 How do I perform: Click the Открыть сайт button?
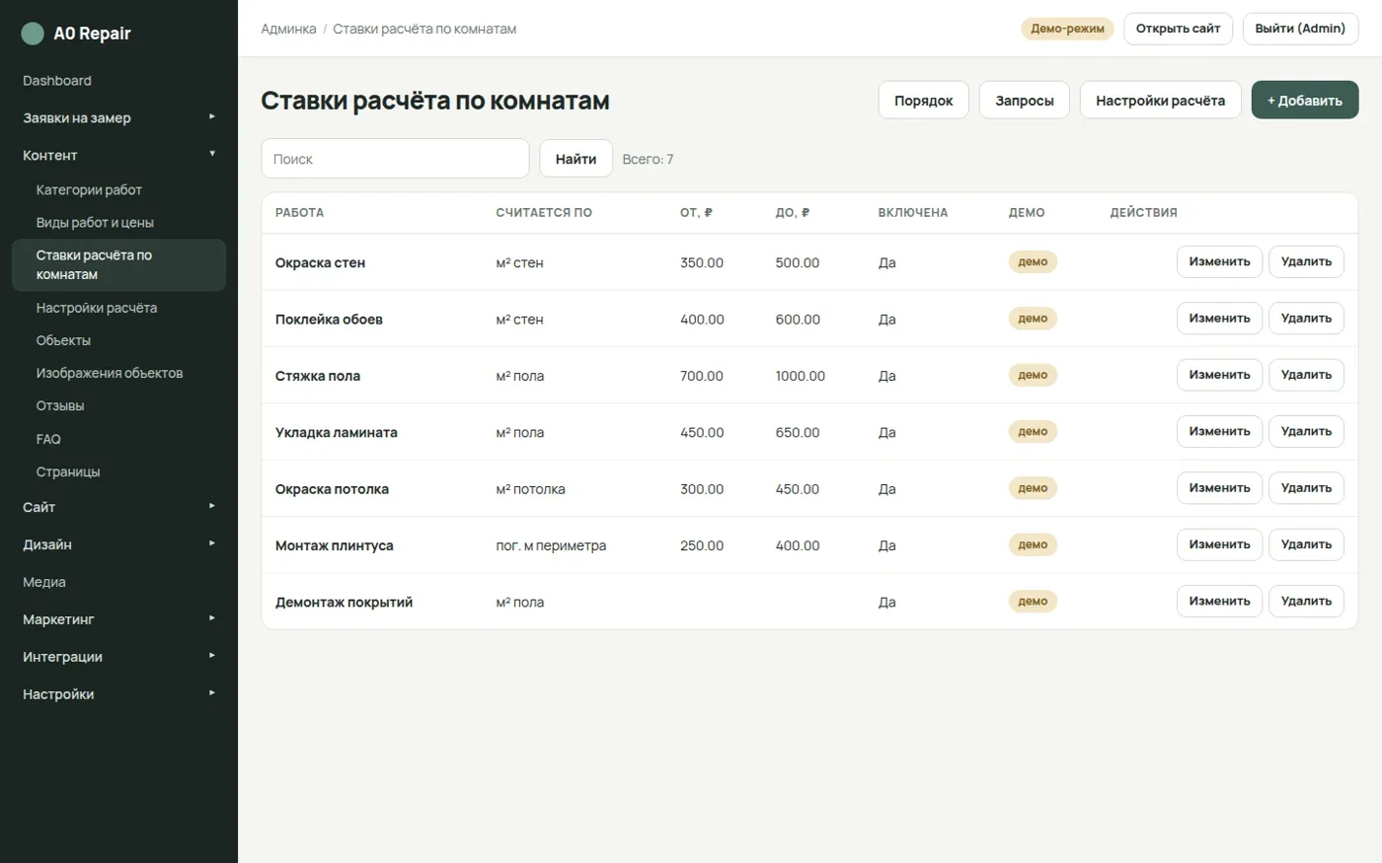[1178, 29]
